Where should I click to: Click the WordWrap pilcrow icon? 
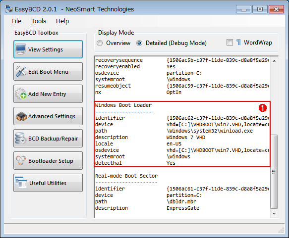tap(238, 42)
